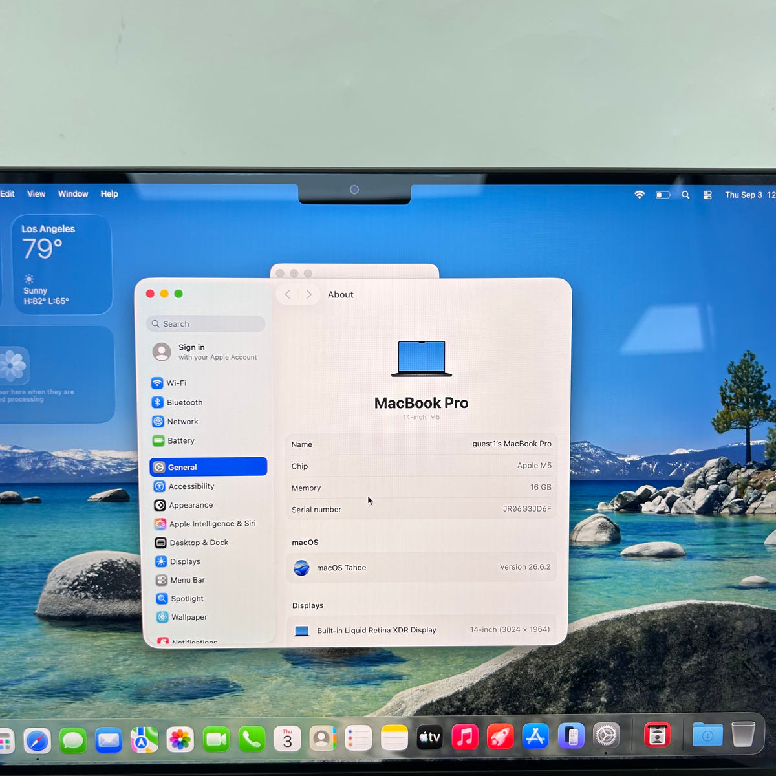Open the Help menu
The height and width of the screenshot is (776, 776).
109,194
